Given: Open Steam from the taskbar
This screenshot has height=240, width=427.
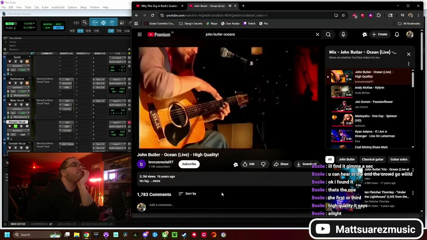Looking at the screenshot, I should pyautogui.click(x=184, y=235).
